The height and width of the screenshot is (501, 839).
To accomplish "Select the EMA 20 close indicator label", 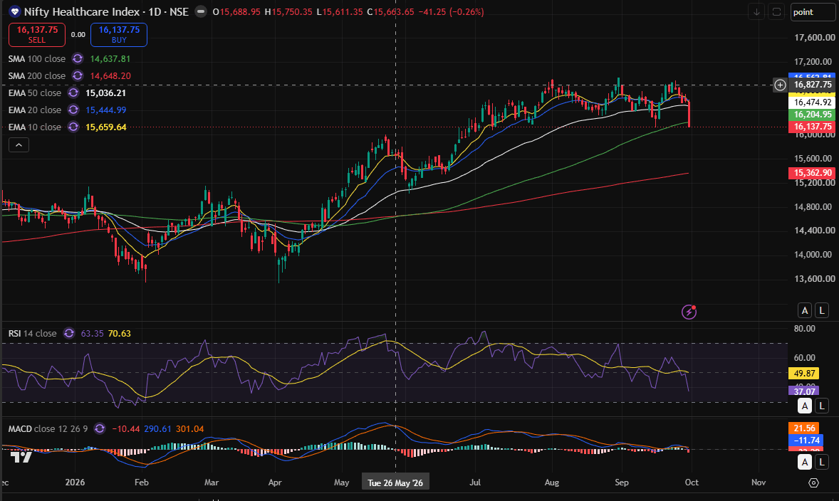I will click(x=35, y=110).
